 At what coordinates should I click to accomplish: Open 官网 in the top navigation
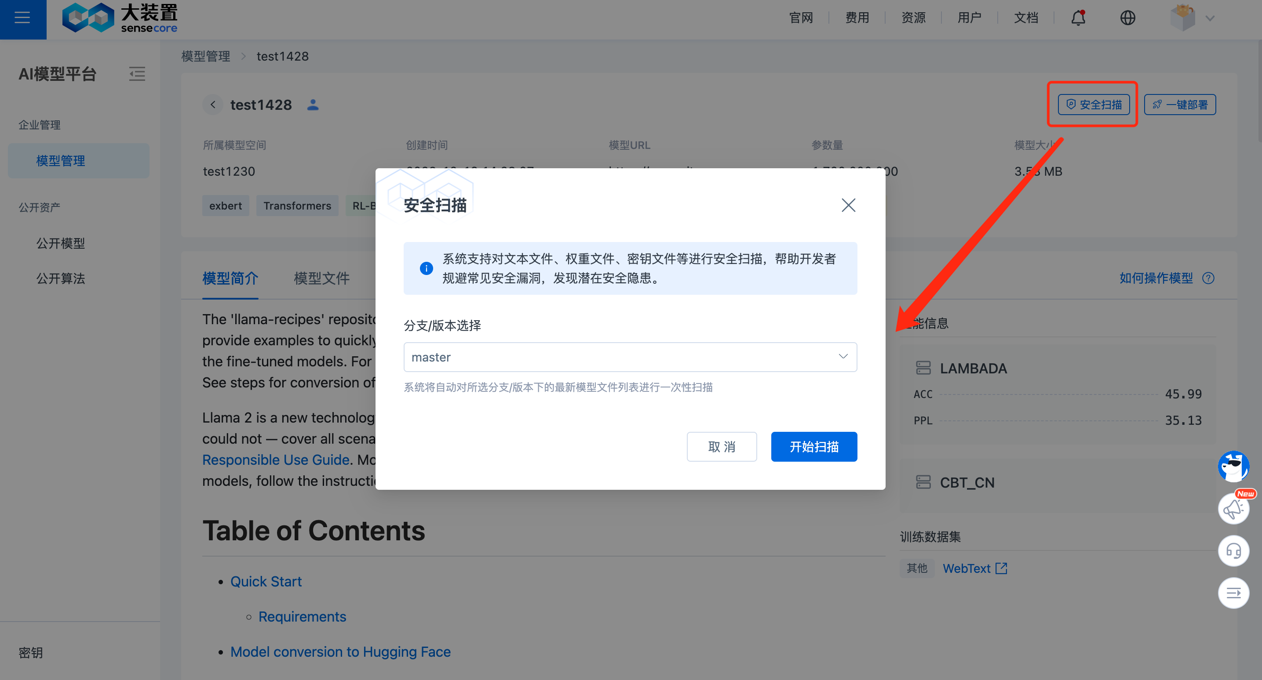point(801,18)
